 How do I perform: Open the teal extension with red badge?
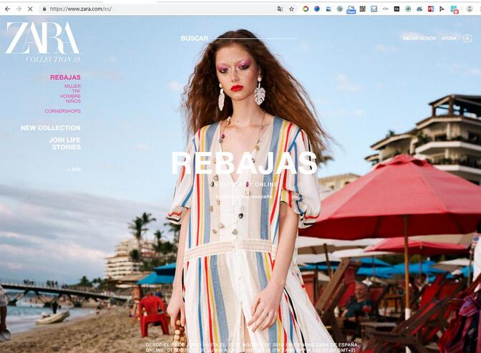(x=455, y=9)
